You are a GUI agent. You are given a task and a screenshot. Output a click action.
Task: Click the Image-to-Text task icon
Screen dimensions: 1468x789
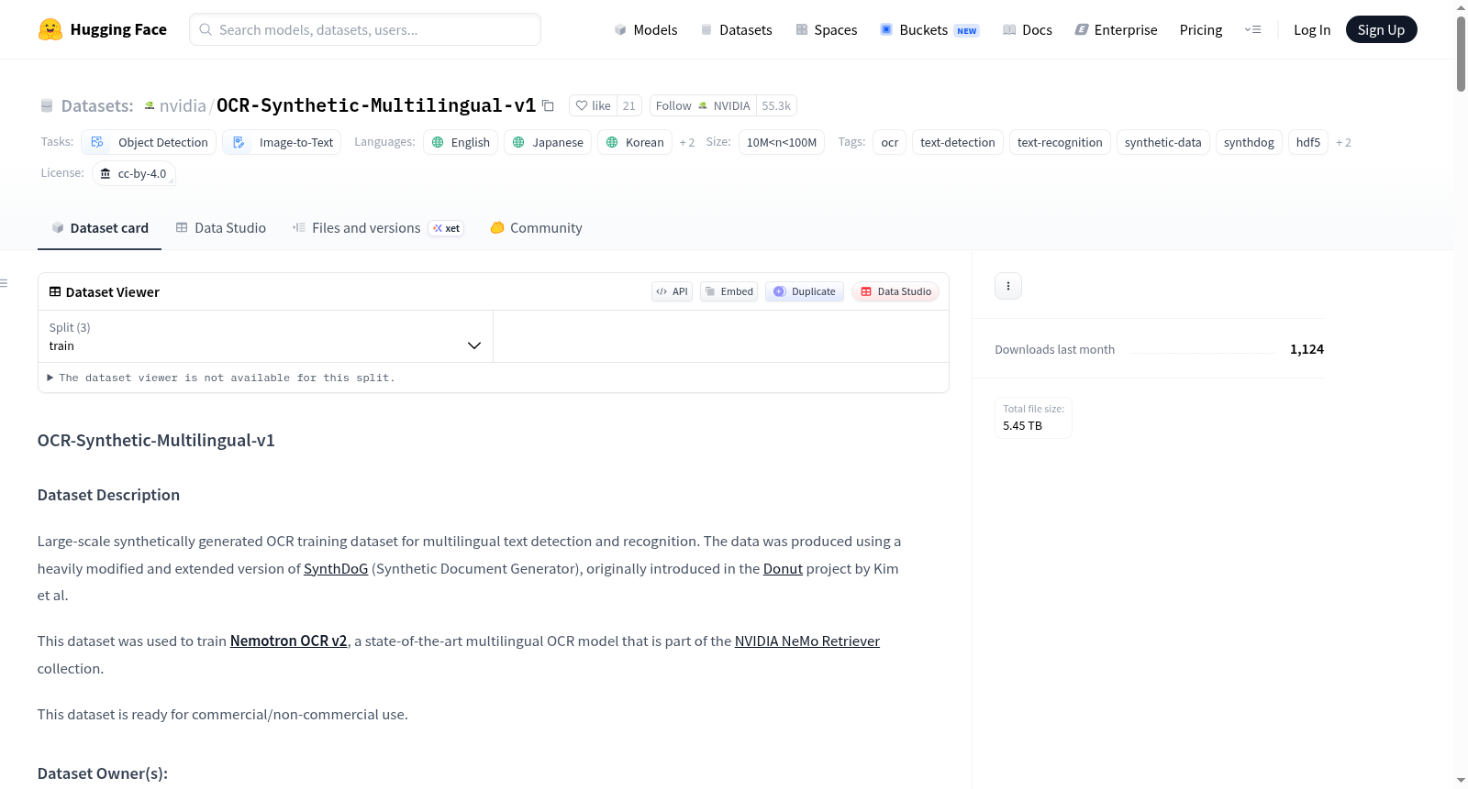(x=239, y=142)
